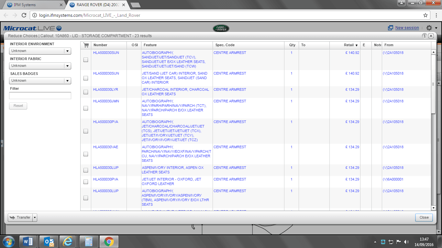Open the New session link

click(x=407, y=28)
